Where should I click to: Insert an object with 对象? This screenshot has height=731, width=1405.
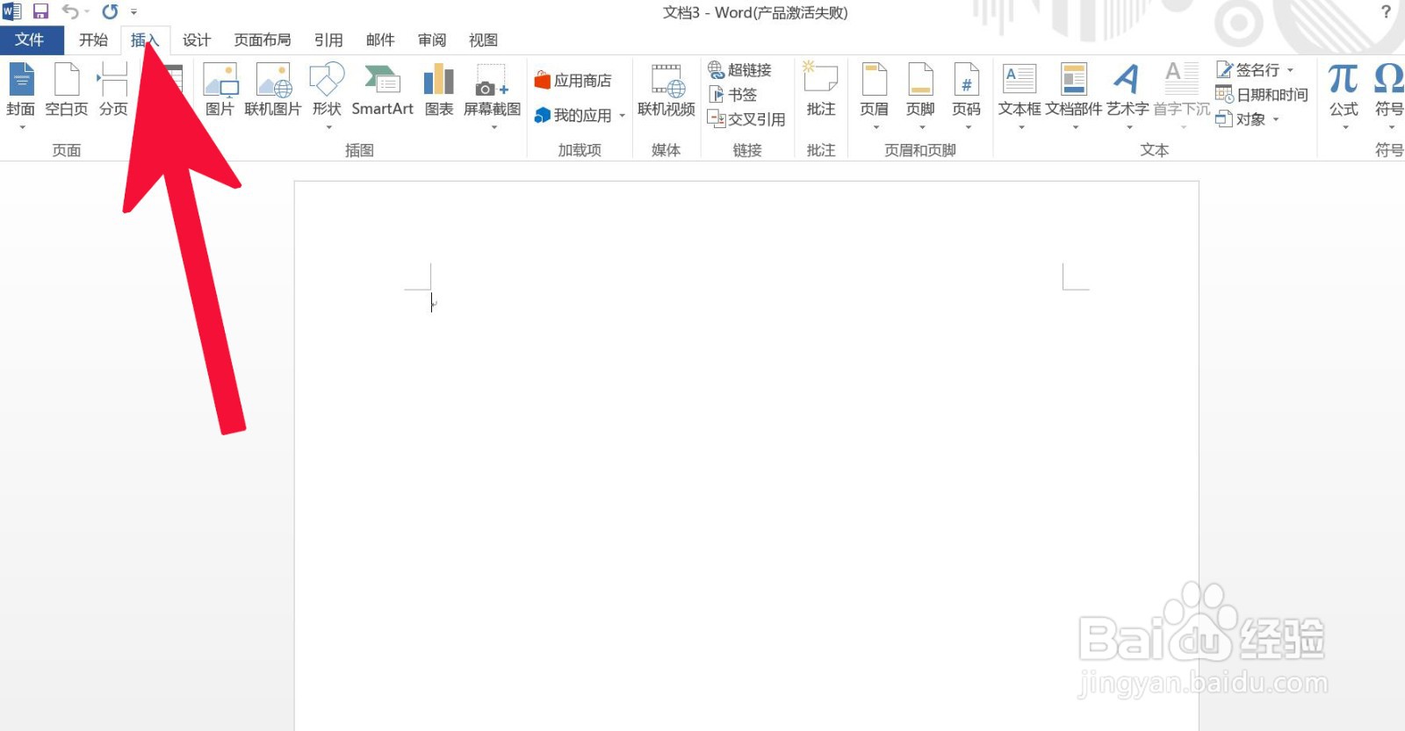[x=1241, y=118]
